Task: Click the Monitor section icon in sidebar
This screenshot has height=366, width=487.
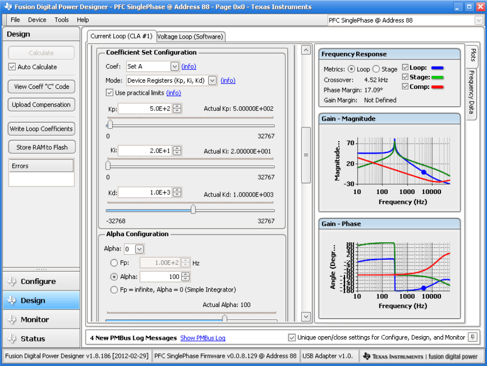Action: coord(12,319)
